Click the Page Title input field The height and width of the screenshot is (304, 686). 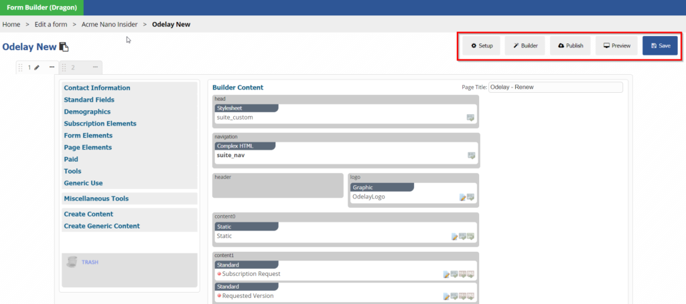click(x=555, y=87)
